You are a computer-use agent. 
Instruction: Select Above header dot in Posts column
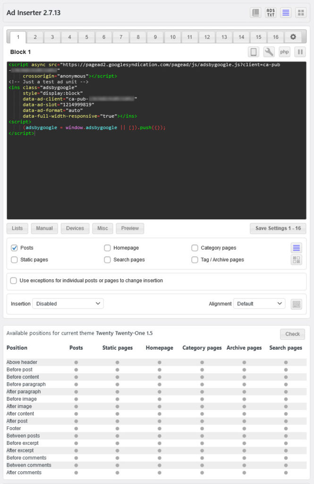(76, 363)
